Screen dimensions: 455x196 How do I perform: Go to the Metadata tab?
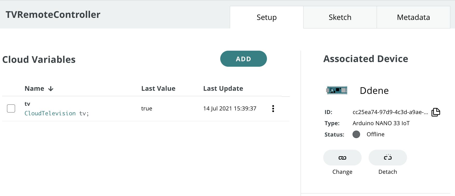413,17
